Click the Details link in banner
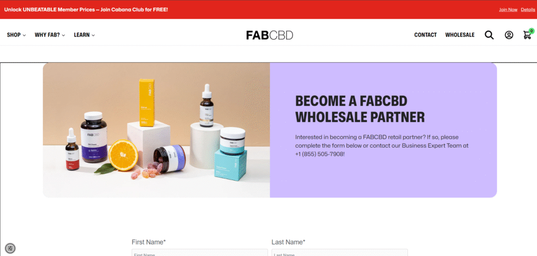 click(x=528, y=9)
